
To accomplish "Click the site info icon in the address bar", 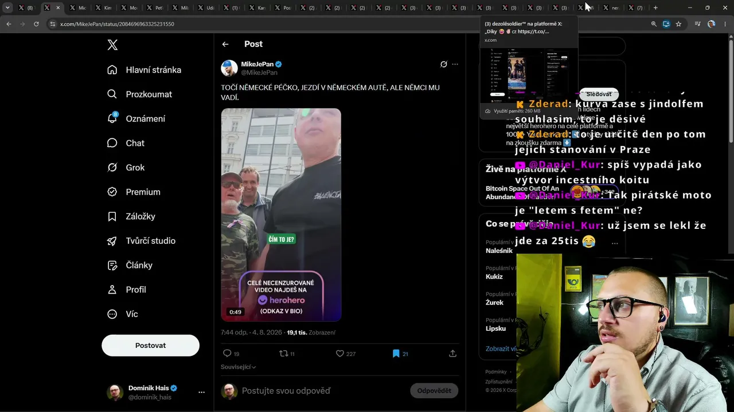I will [53, 24].
